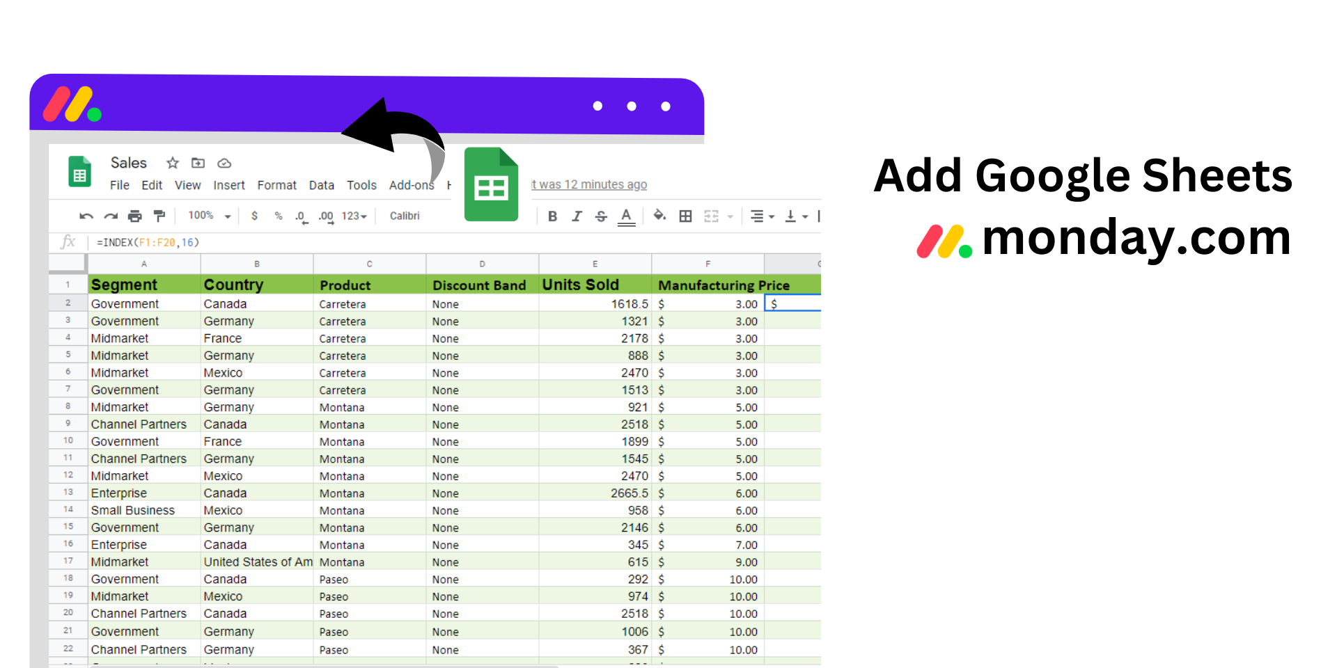The width and height of the screenshot is (1337, 668).
Task: Click the Sales document title
Action: pos(129,163)
